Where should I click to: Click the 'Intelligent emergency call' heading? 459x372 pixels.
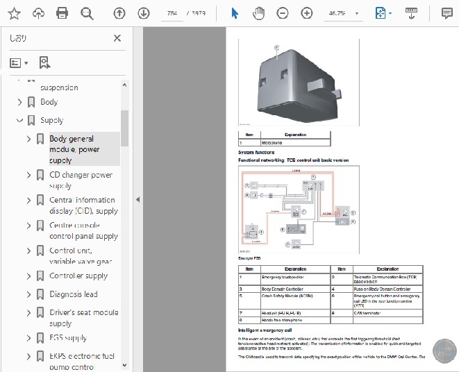click(x=265, y=330)
